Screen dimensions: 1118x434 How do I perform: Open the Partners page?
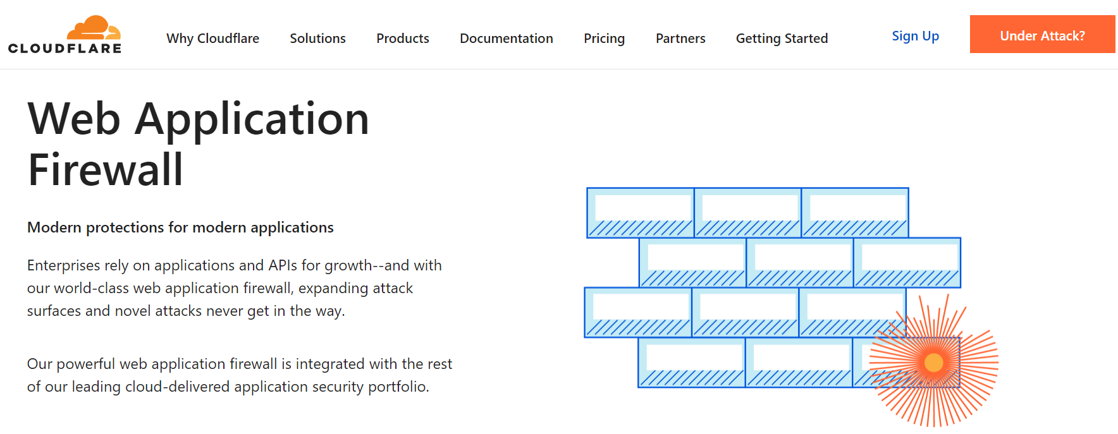tap(680, 39)
